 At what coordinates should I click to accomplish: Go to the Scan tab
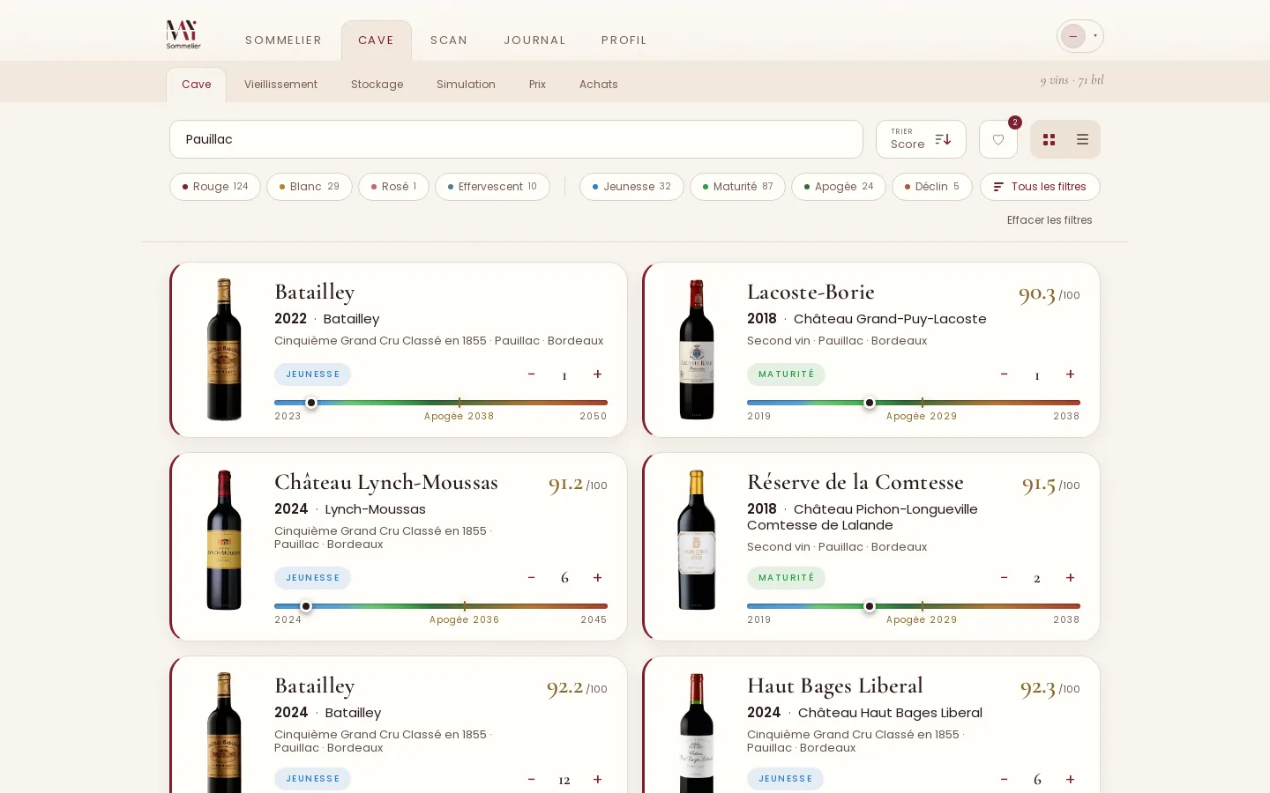click(x=449, y=41)
